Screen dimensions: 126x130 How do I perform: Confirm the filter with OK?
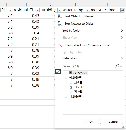coord(91,122)
